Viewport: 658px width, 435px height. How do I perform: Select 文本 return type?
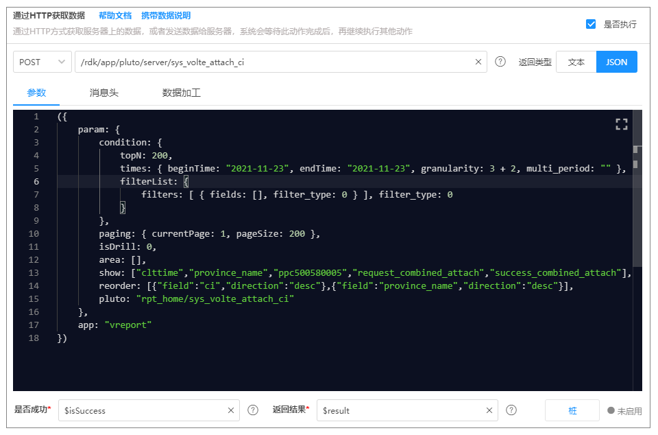point(576,62)
